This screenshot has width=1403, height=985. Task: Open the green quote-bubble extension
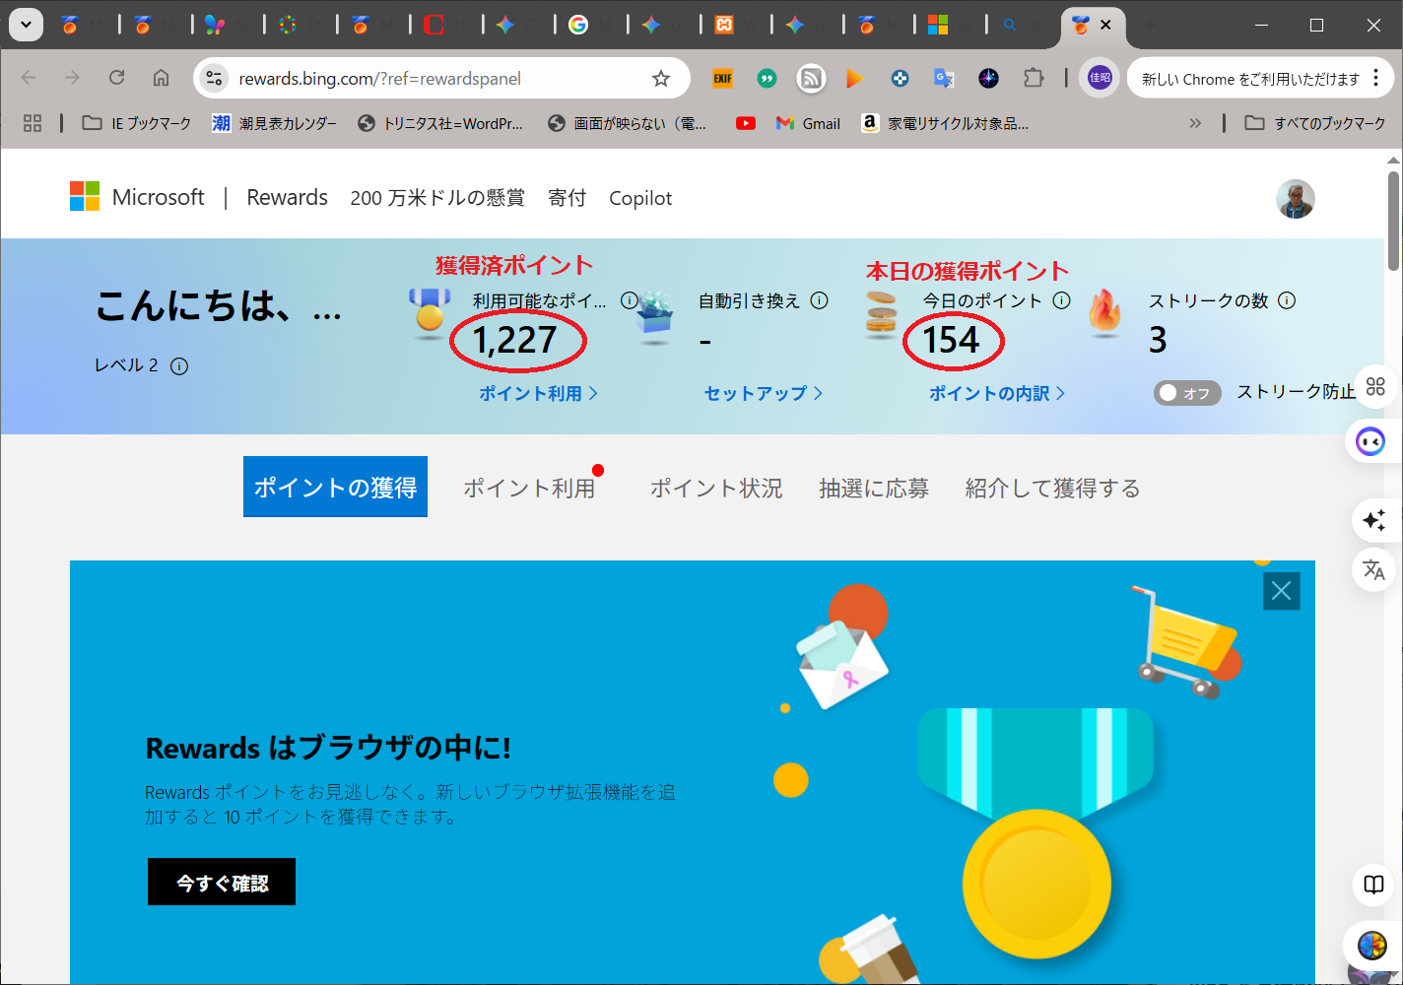767,78
